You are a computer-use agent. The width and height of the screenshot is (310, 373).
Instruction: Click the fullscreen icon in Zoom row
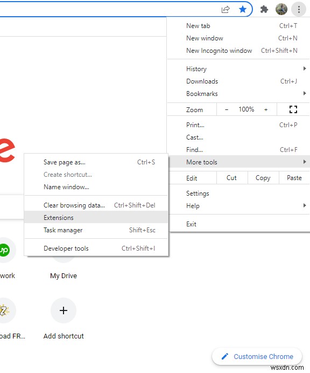(293, 109)
